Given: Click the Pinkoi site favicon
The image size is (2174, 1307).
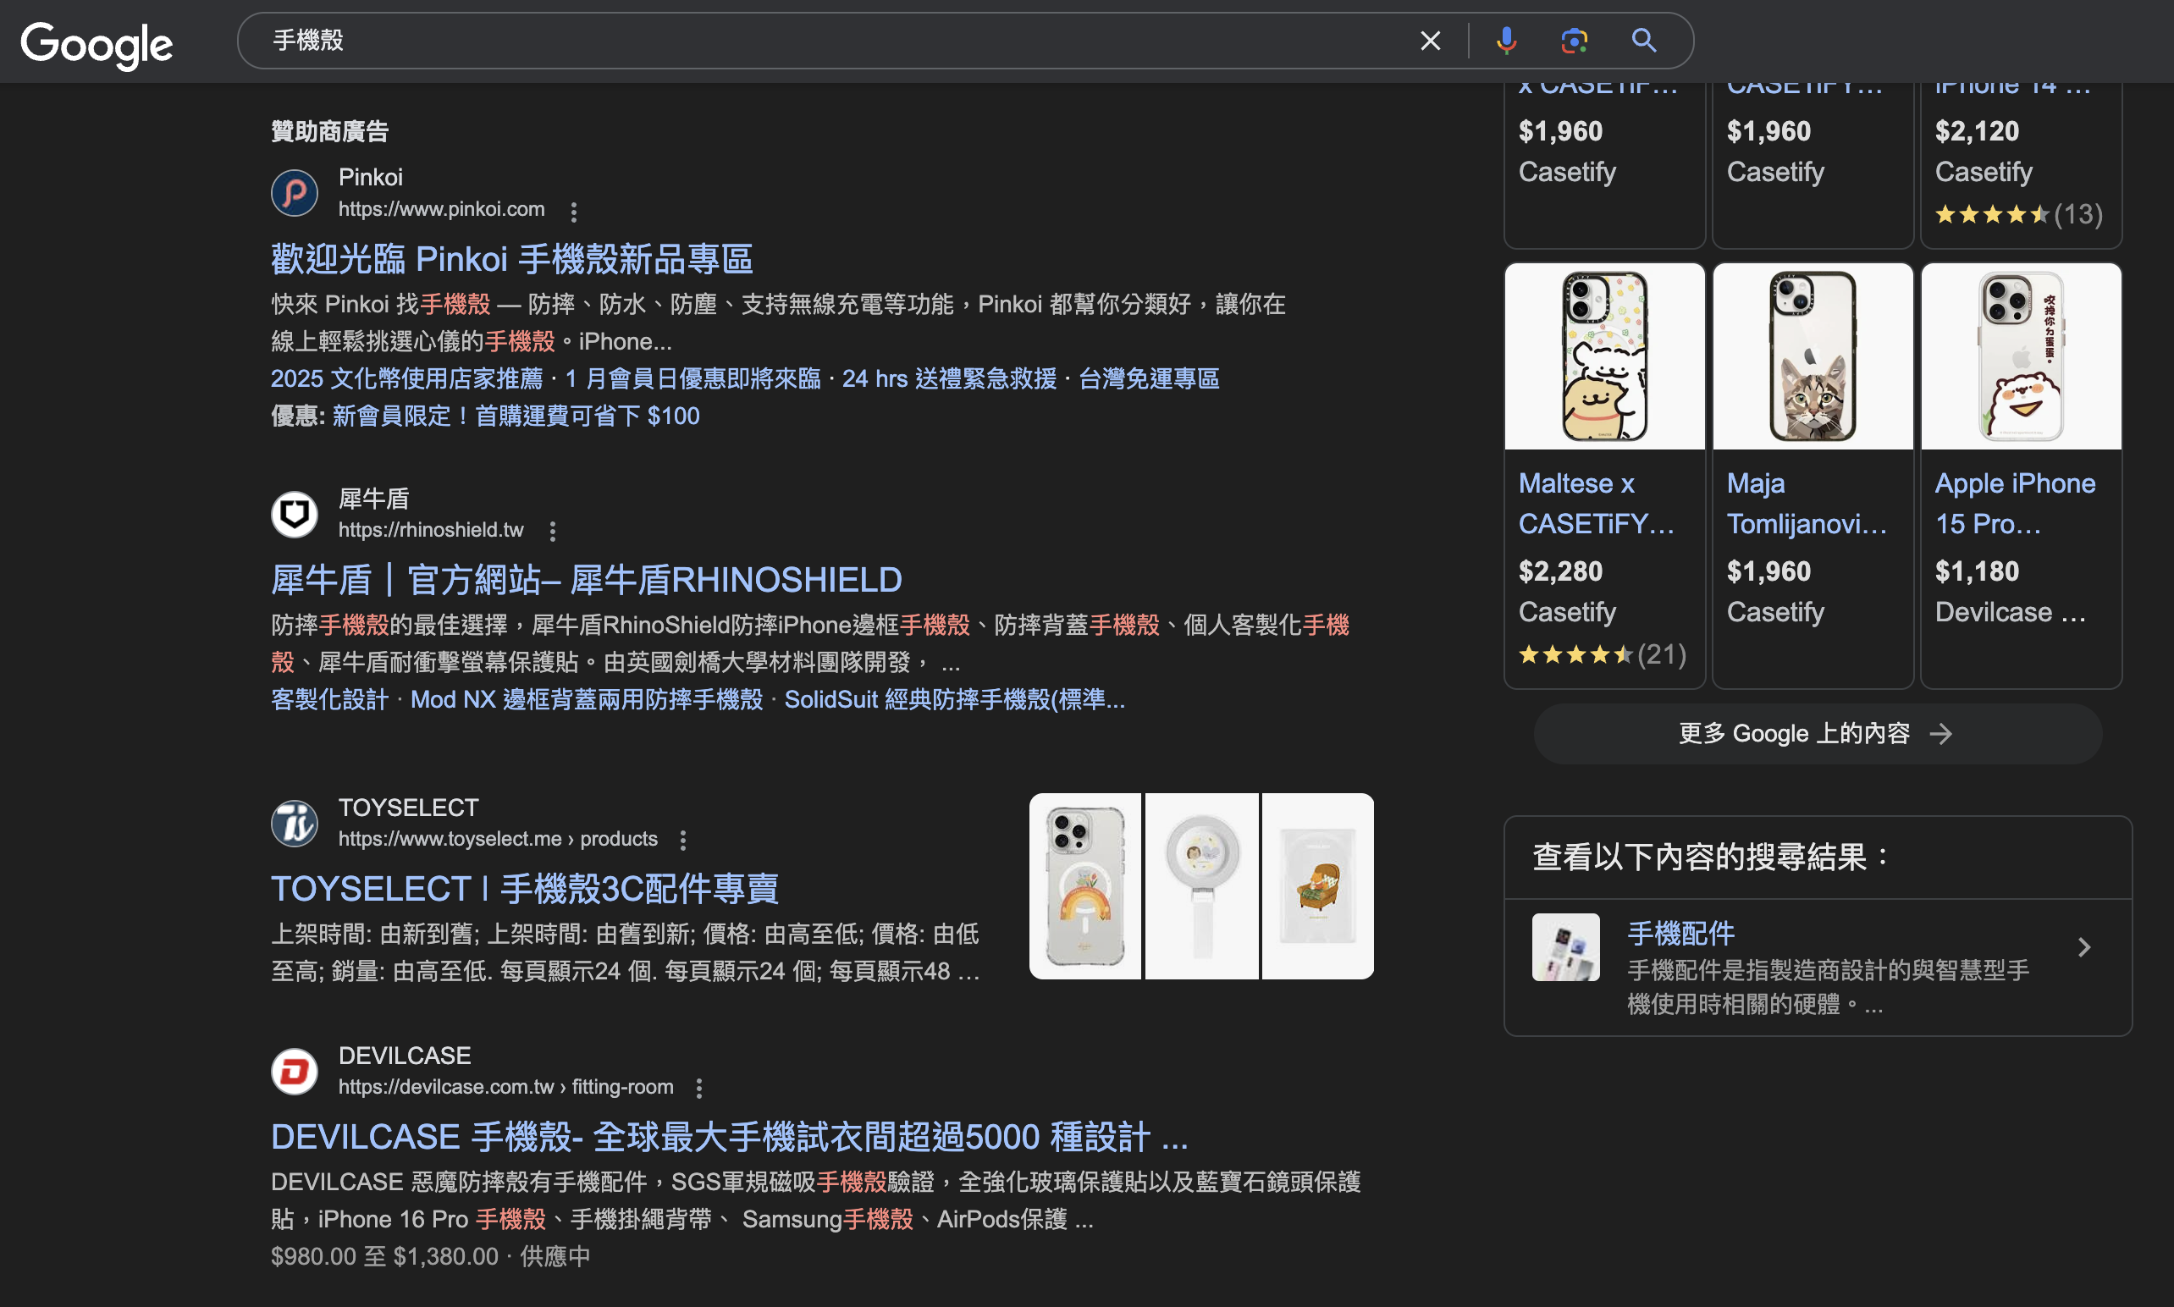Looking at the screenshot, I should (x=294, y=192).
